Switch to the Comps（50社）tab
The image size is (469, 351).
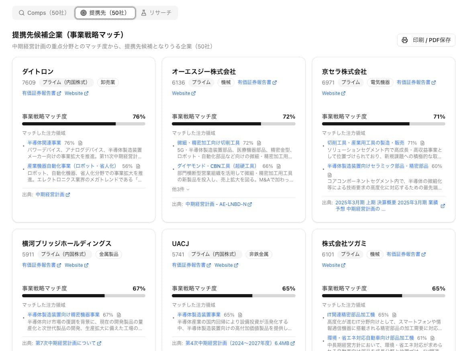[43, 13]
